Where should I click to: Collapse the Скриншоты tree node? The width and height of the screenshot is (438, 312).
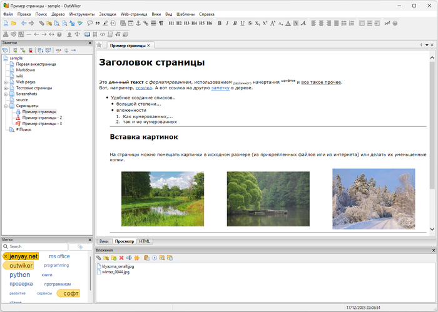coord(6,106)
